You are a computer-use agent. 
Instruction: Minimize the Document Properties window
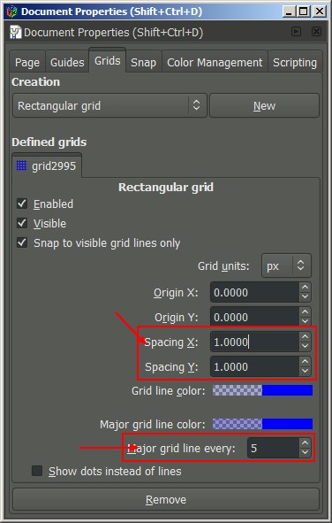tap(289, 12)
